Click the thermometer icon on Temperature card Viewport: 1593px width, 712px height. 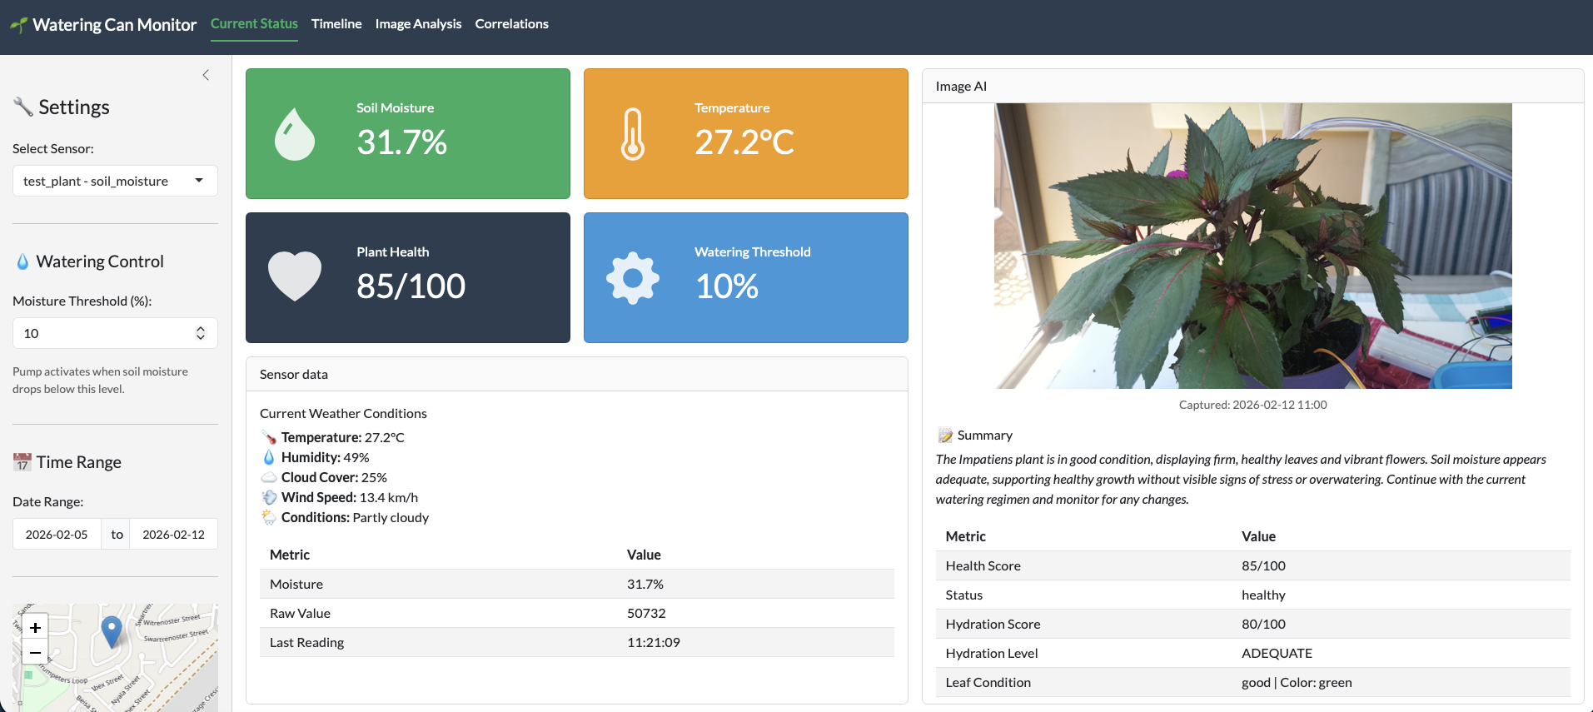point(633,134)
